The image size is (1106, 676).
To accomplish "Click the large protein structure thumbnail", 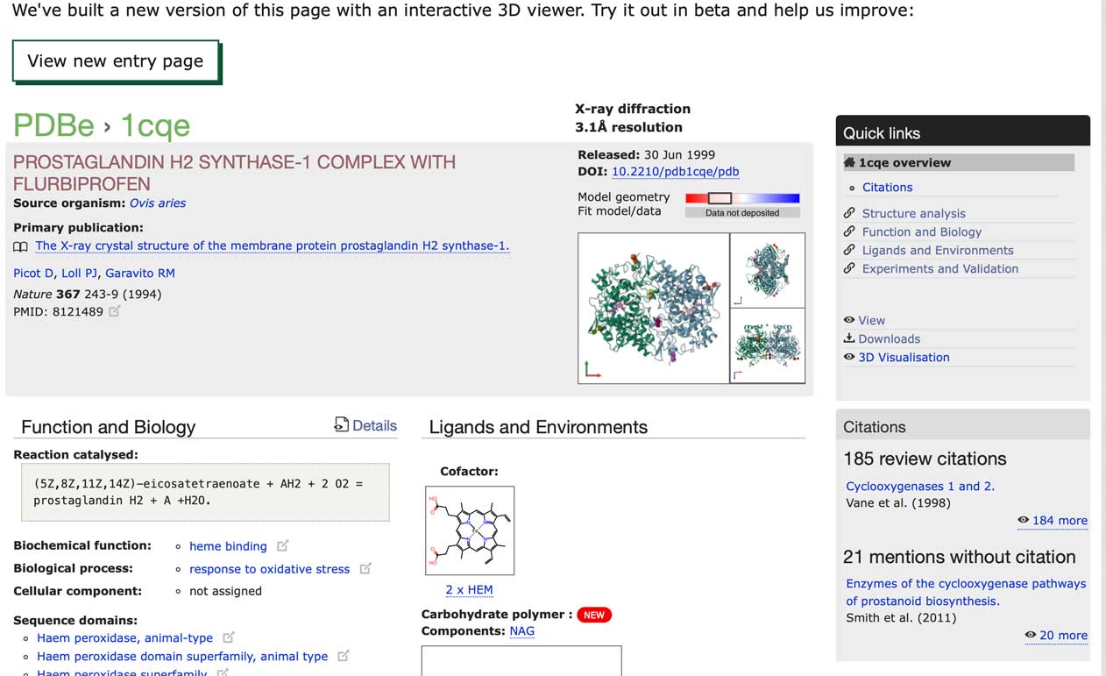I will click(x=653, y=307).
